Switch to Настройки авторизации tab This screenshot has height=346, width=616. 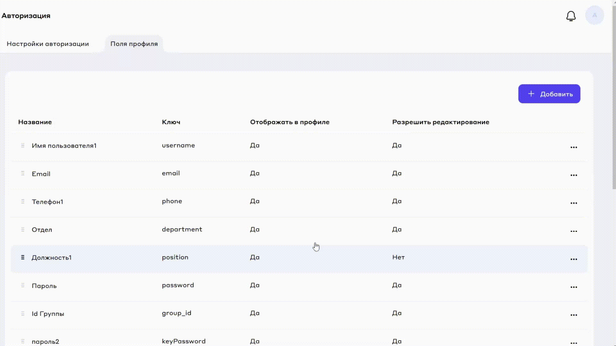pos(48,44)
